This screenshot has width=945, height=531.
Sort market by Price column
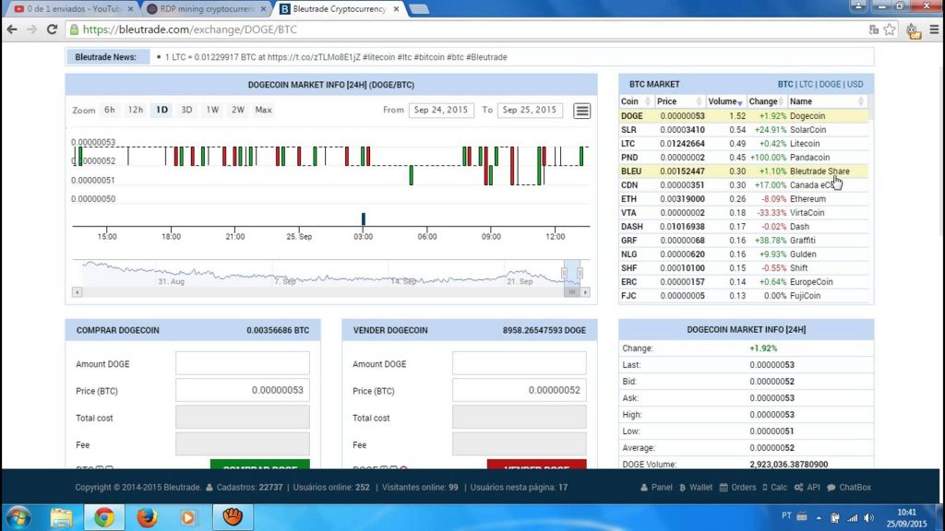click(679, 101)
